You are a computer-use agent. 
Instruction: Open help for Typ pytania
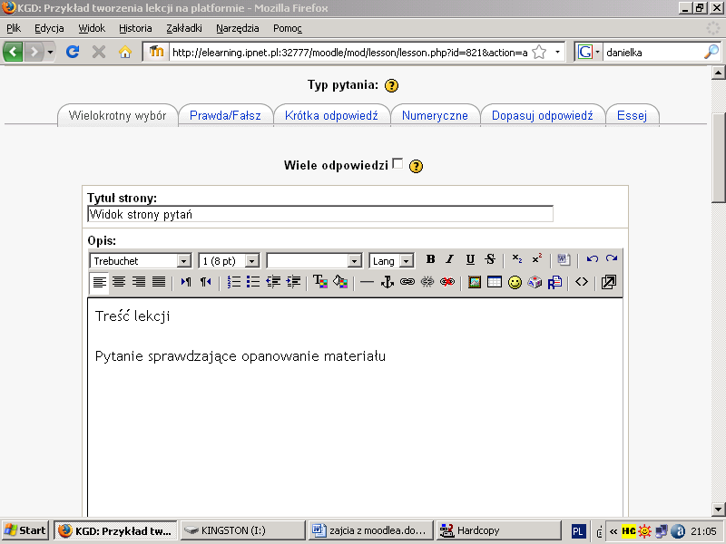point(391,85)
